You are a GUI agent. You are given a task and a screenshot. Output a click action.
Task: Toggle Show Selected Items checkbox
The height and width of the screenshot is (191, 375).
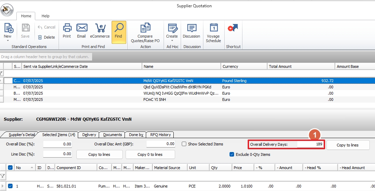tap(184, 144)
